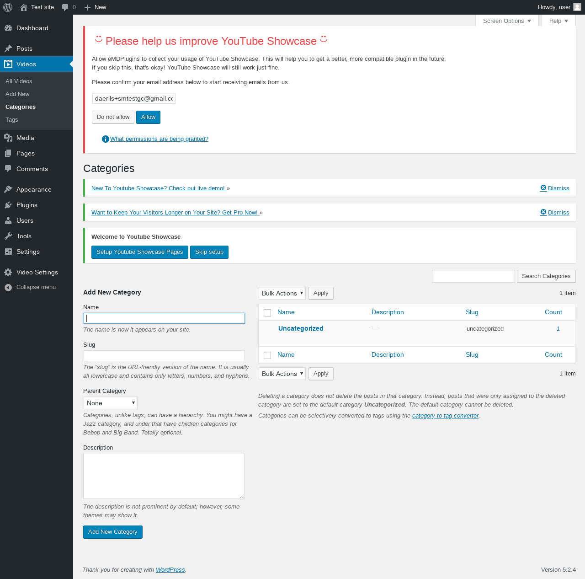The height and width of the screenshot is (579, 585).
Task: Sort by Description column header
Action: 388,312
